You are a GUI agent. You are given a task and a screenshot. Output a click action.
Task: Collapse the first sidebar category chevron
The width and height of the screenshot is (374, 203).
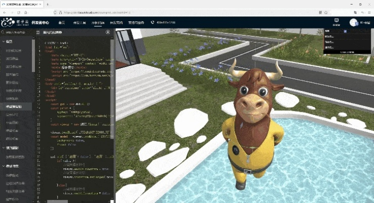pos(4,42)
